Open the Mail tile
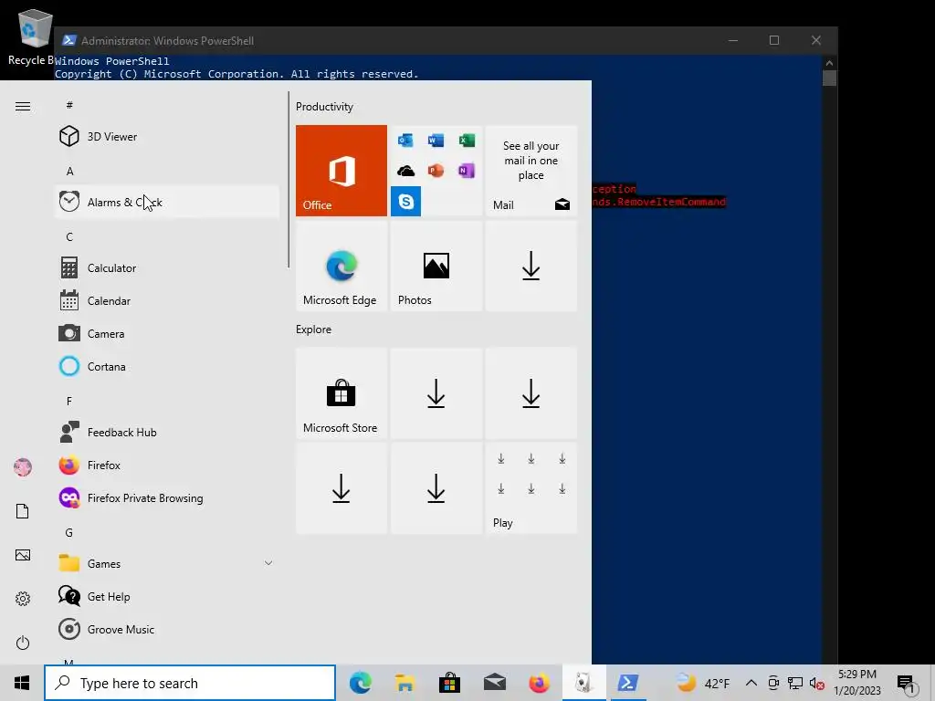The height and width of the screenshot is (701, 935). point(531,171)
